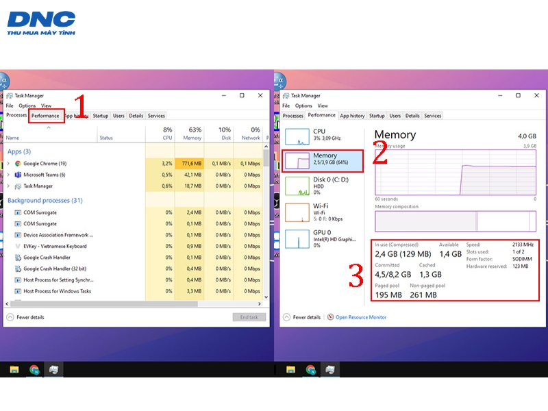Sort processes by CPU column header

coord(160,134)
